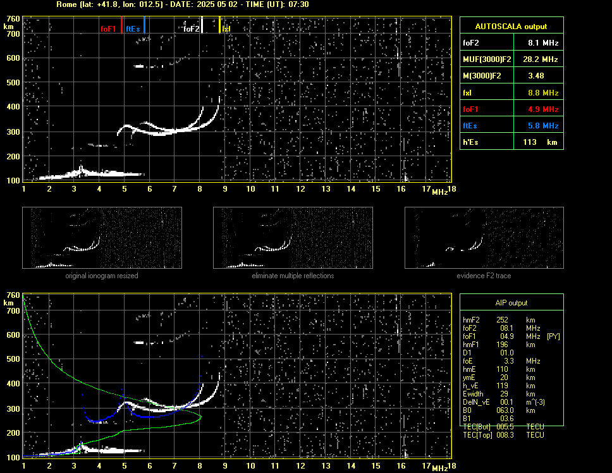Select the B1 '03.6' value in AIP output
This screenshot has width=612, height=473.
pyautogui.click(x=506, y=419)
